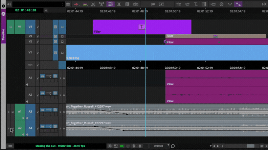Click the 02:01:50:19 mark on the top ruler
The image size is (268, 150).
click(172, 11)
